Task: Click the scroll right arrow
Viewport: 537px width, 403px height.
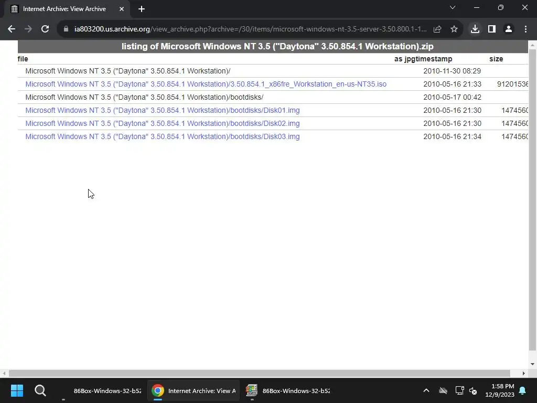Action: pos(524,373)
